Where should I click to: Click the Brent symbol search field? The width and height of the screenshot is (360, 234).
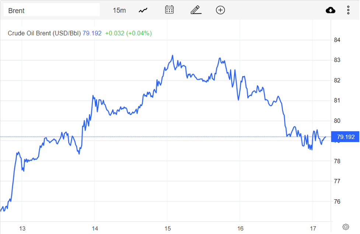(x=52, y=10)
